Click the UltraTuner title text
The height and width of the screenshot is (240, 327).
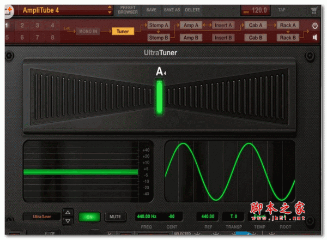coord(160,52)
